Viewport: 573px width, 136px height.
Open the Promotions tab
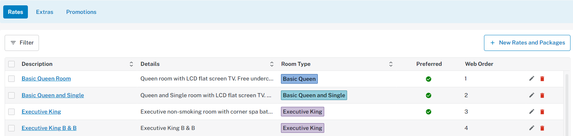(x=81, y=12)
